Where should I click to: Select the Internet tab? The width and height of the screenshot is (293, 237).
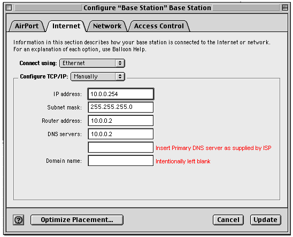point(66,26)
